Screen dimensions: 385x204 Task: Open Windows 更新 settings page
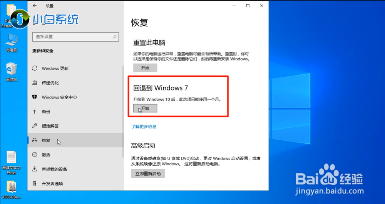(x=75, y=68)
